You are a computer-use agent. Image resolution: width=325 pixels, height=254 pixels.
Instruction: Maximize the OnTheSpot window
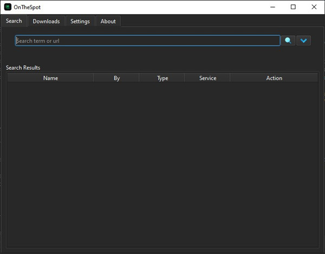[293, 7]
